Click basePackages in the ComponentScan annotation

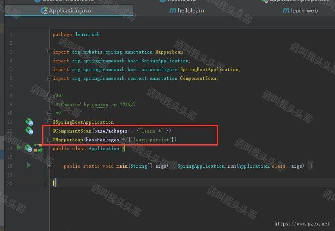click(x=111, y=131)
